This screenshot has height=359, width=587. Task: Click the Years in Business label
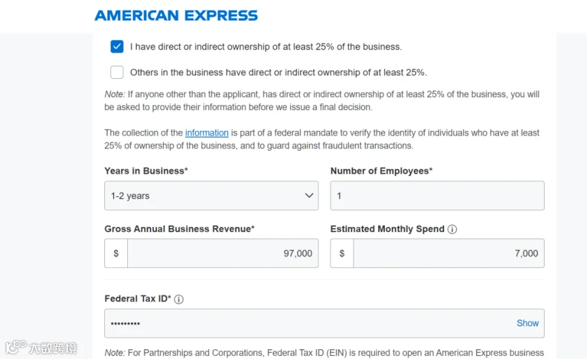point(146,171)
